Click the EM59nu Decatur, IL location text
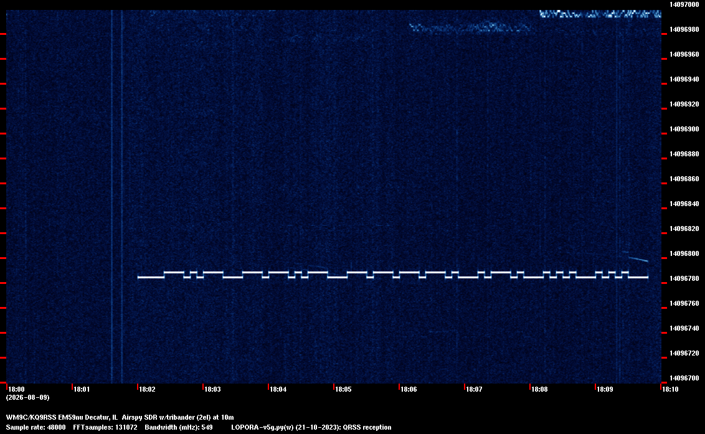The height and width of the screenshot is (434, 705). 88,417
